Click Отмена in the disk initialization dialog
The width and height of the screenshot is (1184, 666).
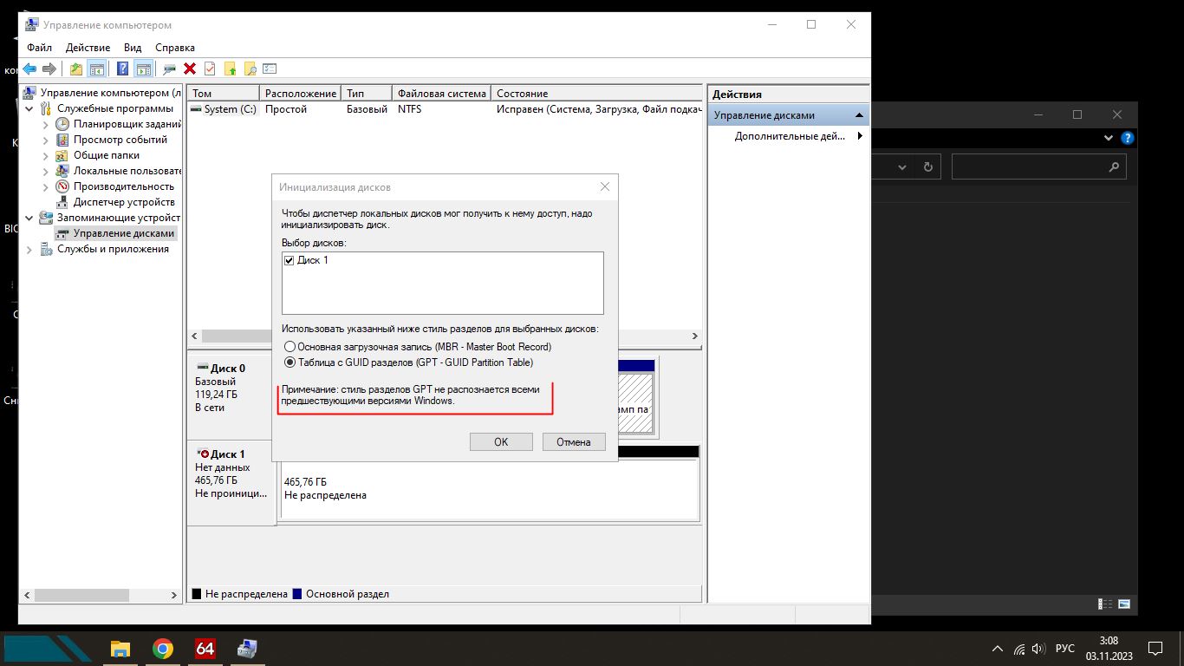573,442
